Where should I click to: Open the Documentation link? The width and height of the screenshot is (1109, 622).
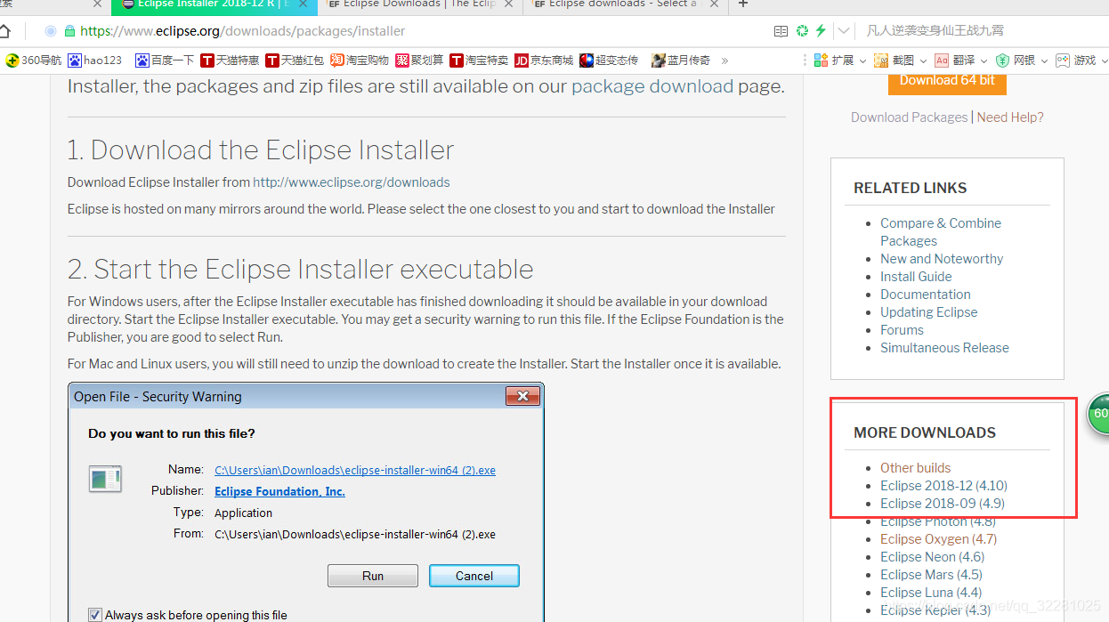click(926, 295)
